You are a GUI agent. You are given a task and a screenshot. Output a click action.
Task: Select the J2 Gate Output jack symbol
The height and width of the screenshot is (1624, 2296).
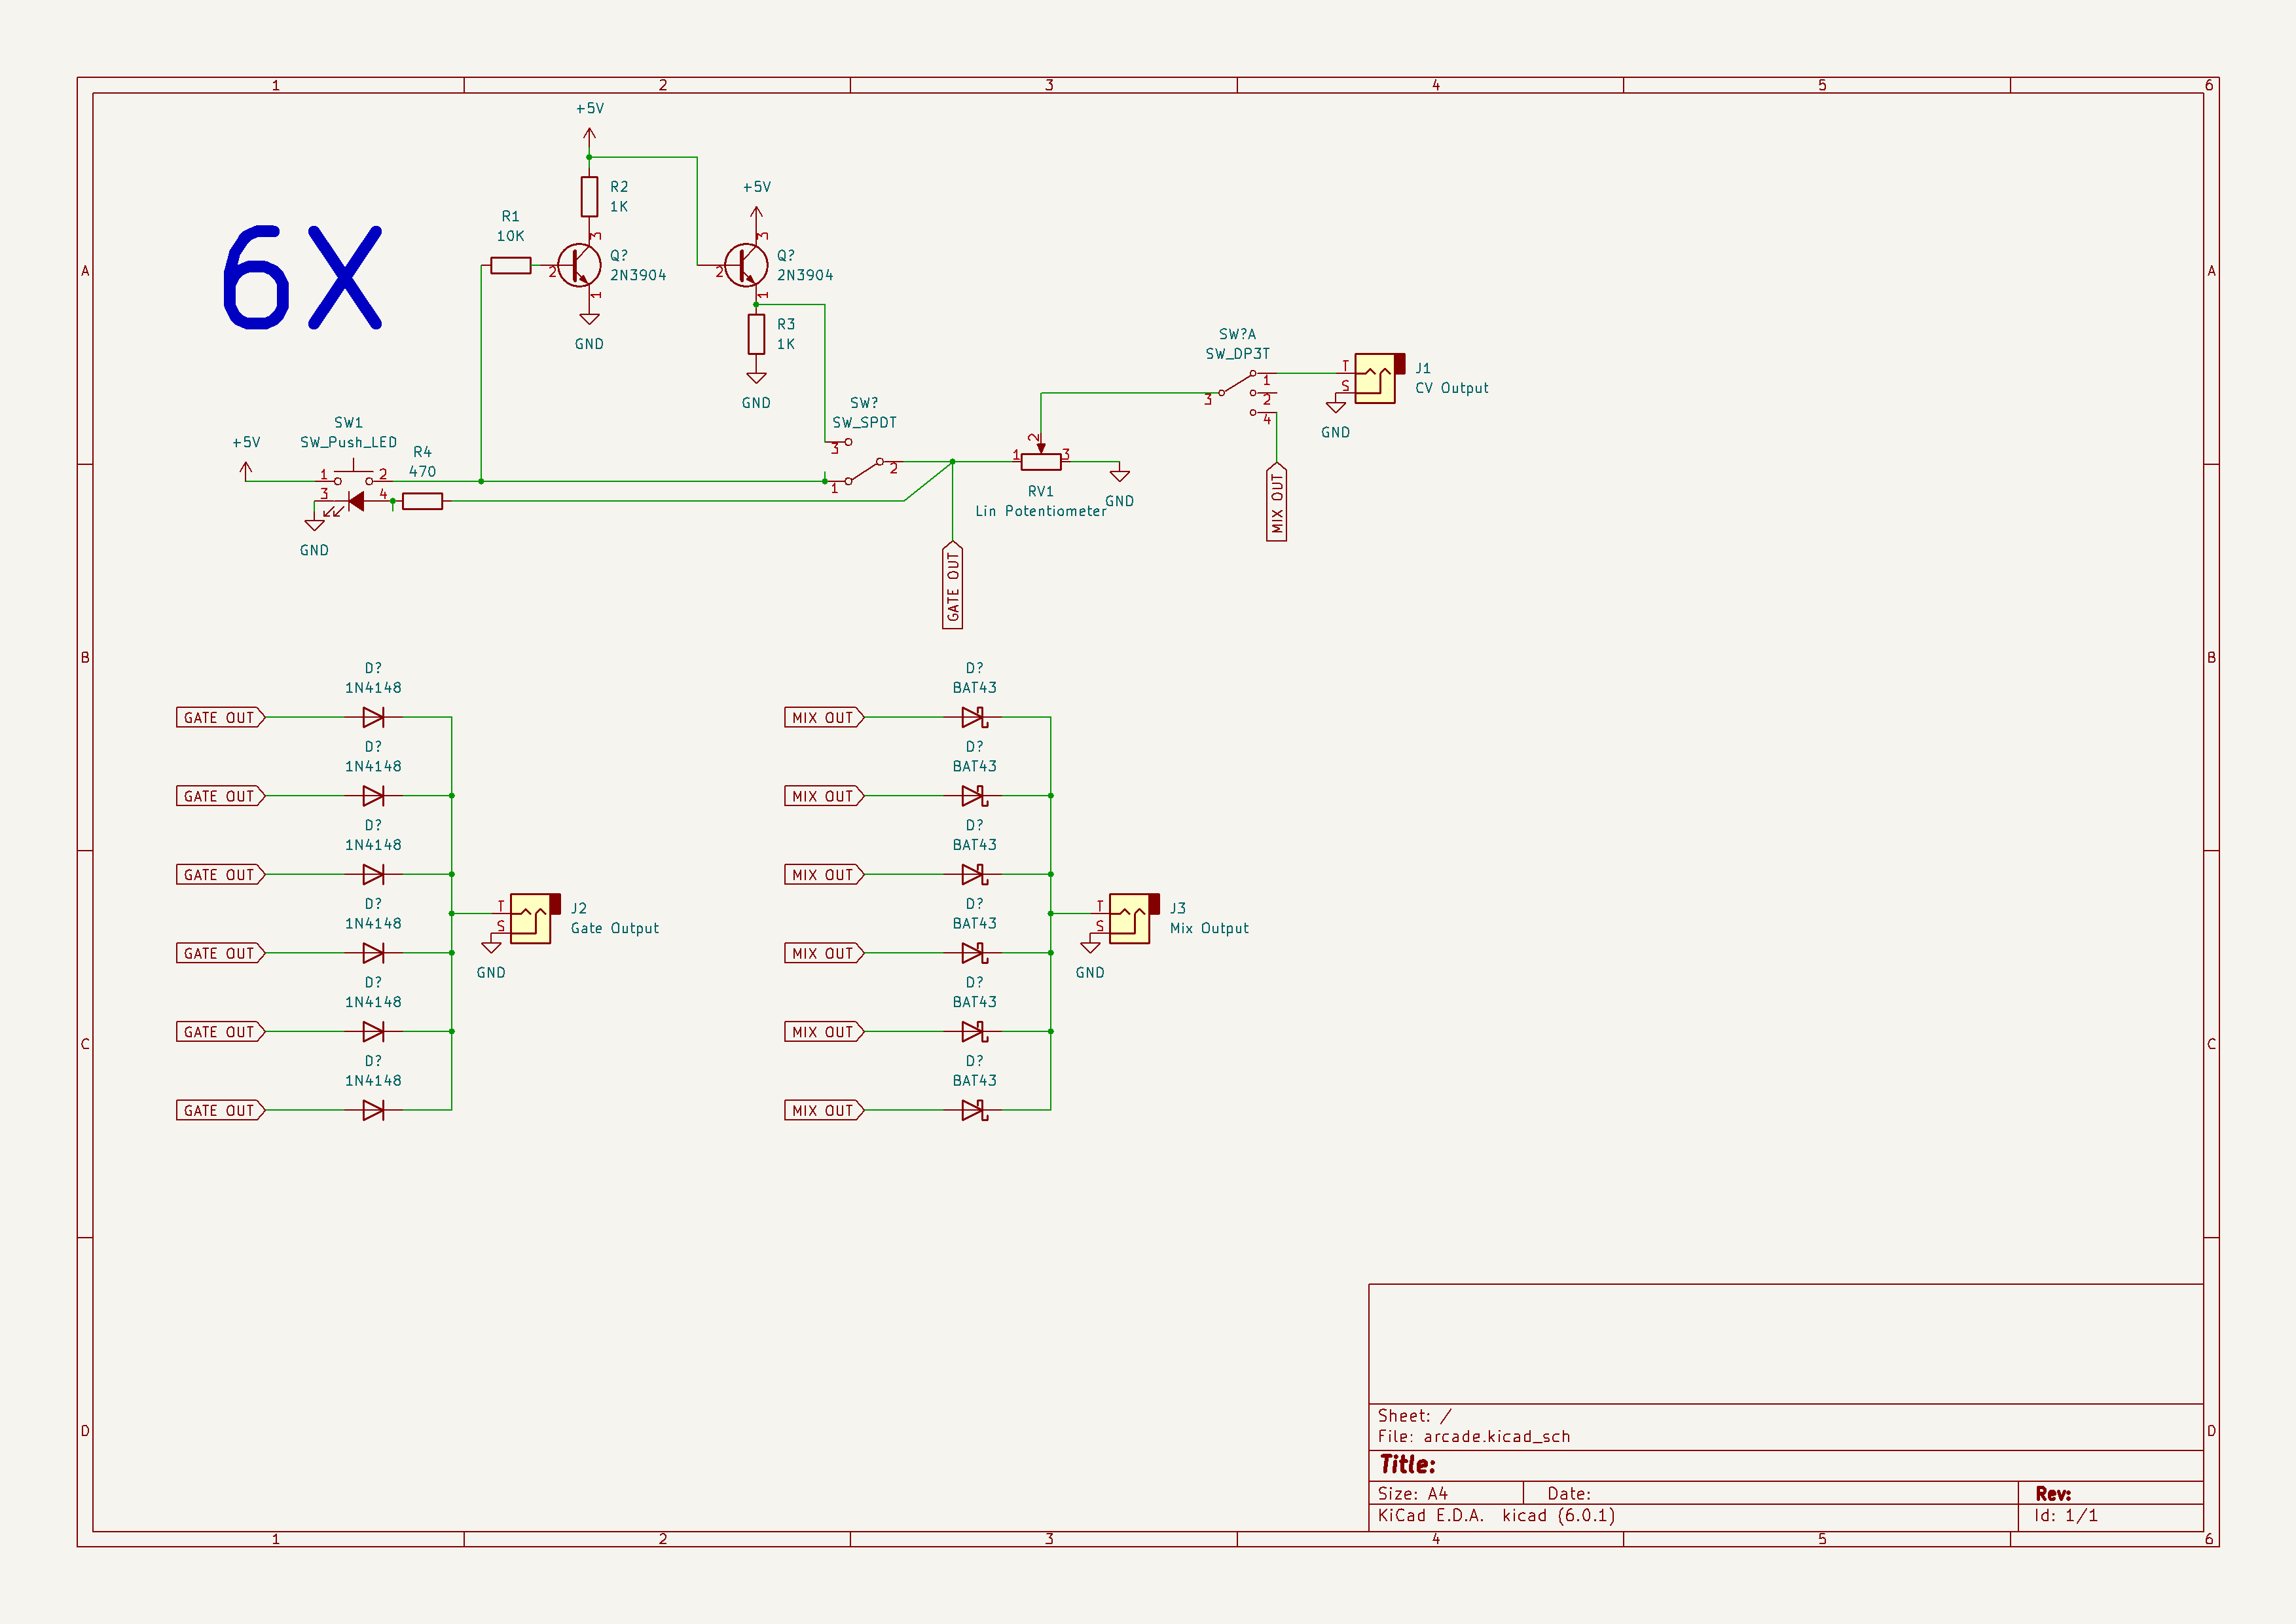[531, 918]
